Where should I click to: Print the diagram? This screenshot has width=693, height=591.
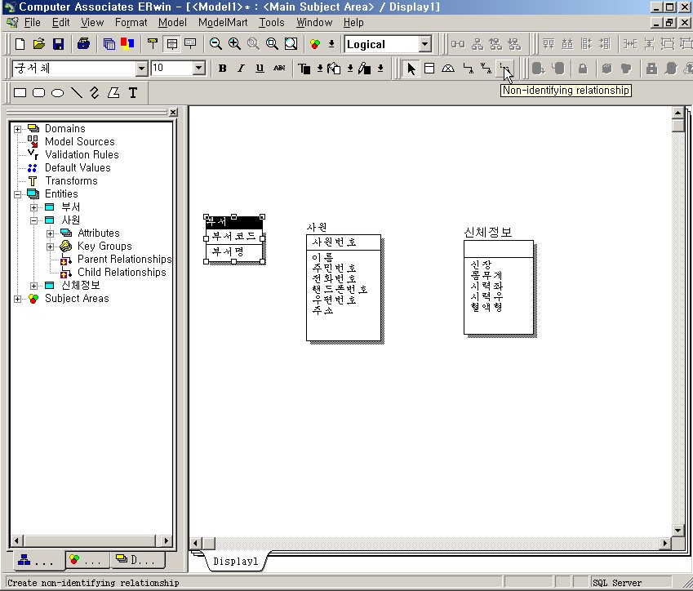83,44
